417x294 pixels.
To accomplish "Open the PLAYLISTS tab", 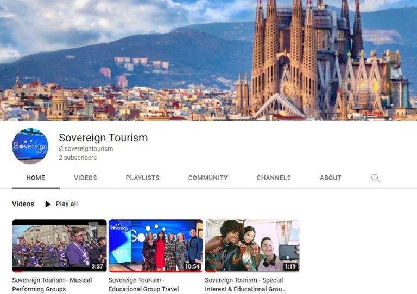I will (x=143, y=178).
